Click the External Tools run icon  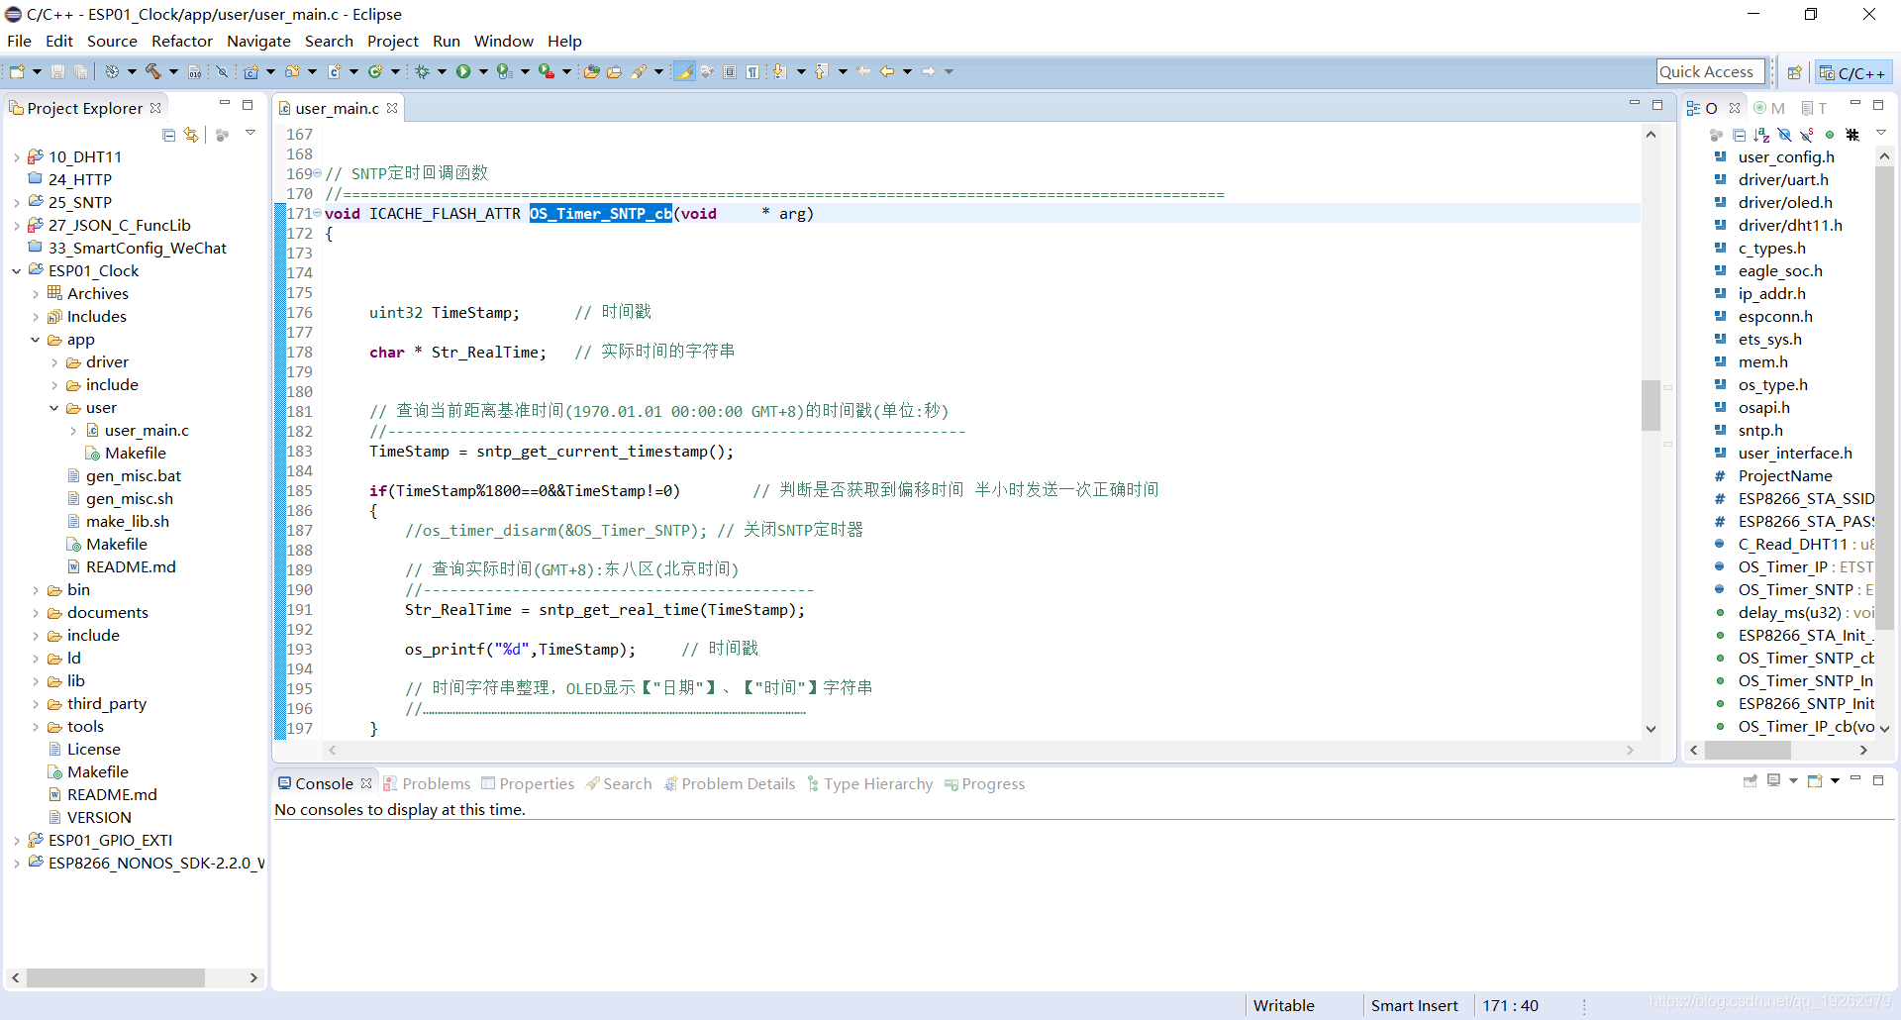pos(546,71)
